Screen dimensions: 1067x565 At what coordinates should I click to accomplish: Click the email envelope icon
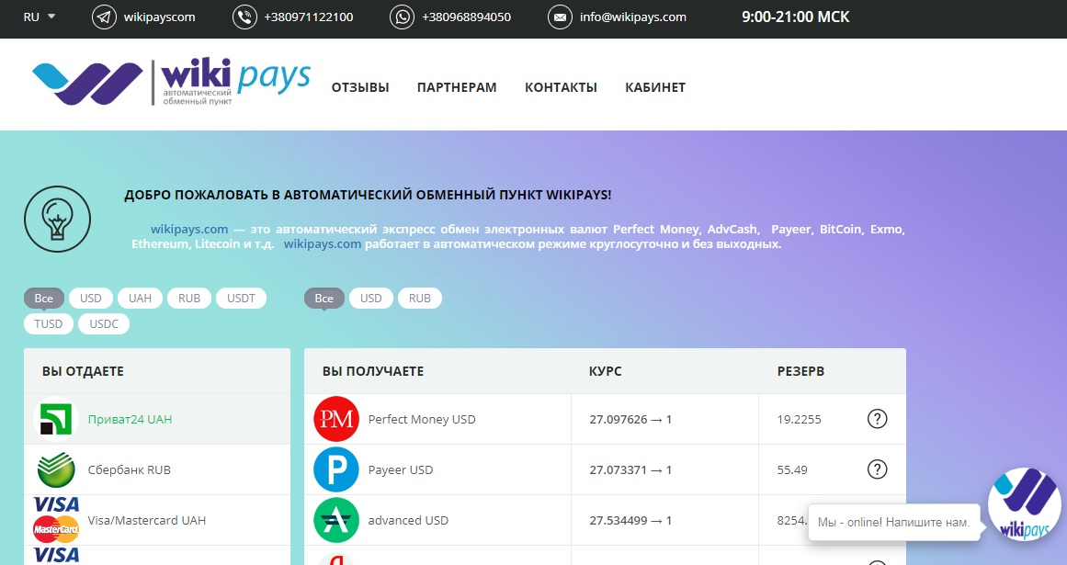coord(560,17)
